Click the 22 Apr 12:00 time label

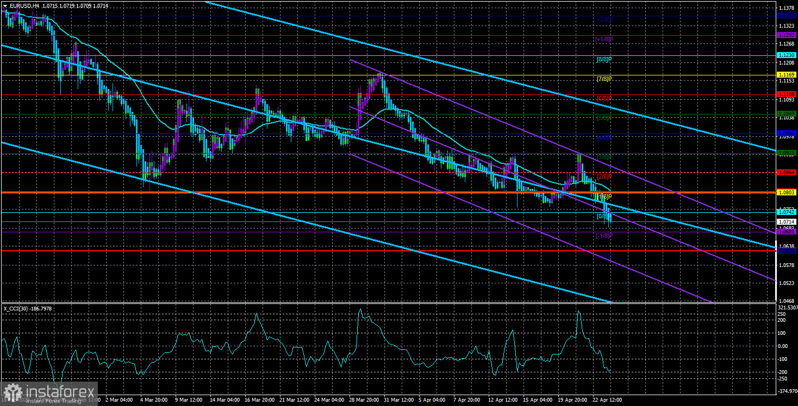[607, 399]
